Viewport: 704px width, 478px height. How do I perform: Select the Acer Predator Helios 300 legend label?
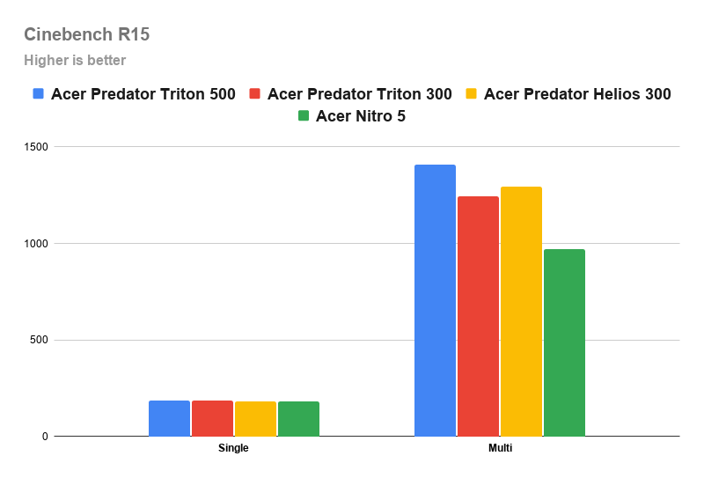[577, 94]
